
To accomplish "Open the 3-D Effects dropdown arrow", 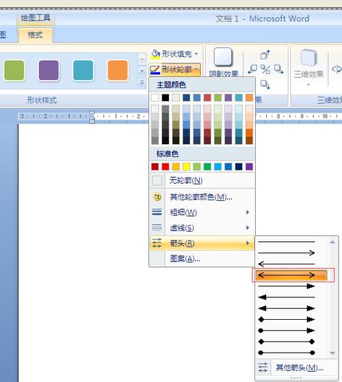I will tap(308, 85).
